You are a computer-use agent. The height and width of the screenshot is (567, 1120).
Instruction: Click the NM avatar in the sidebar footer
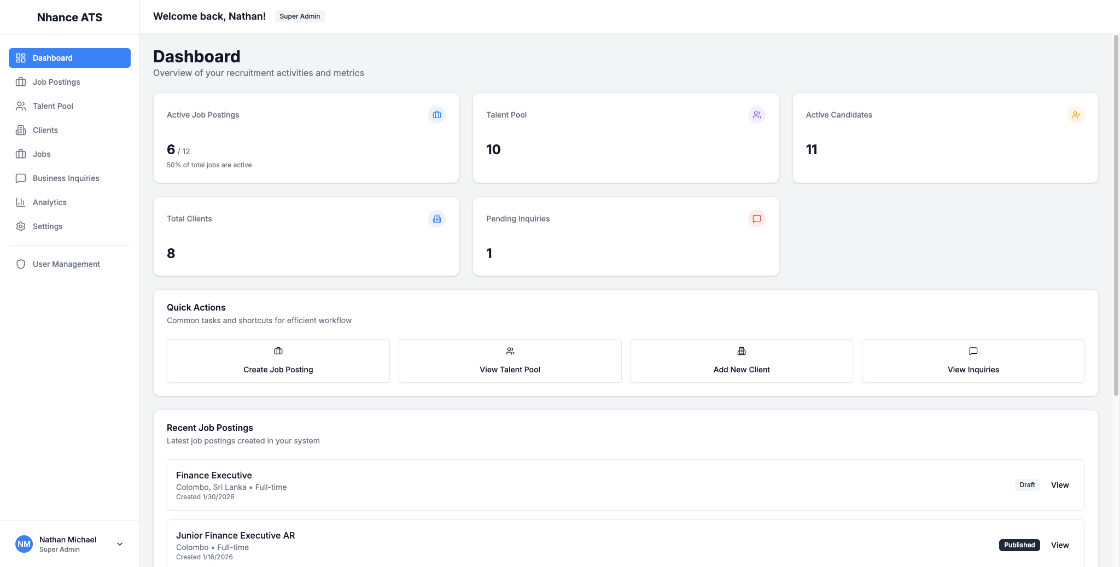tap(24, 544)
